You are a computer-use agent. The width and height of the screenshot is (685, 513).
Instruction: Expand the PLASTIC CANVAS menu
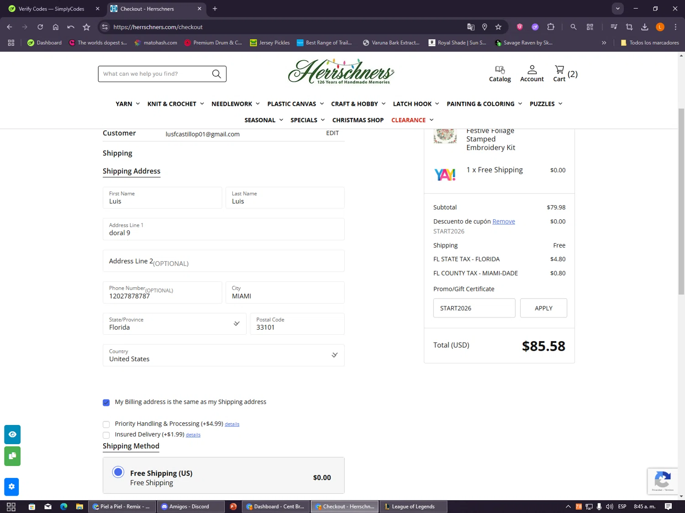click(x=295, y=104)
